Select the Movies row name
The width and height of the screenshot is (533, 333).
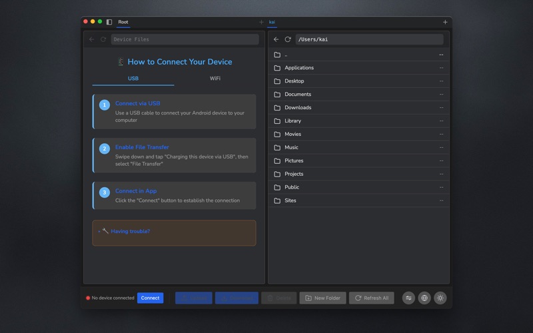tap(292, 135)
